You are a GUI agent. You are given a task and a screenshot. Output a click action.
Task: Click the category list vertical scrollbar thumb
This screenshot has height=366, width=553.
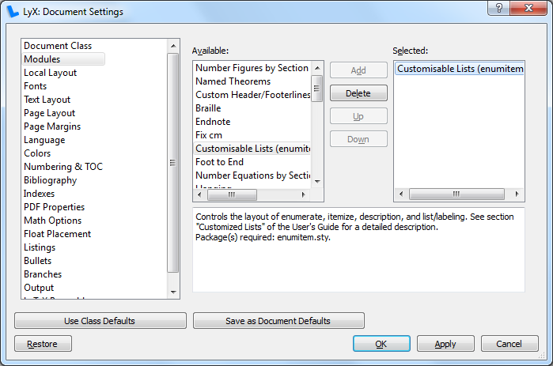172,163
